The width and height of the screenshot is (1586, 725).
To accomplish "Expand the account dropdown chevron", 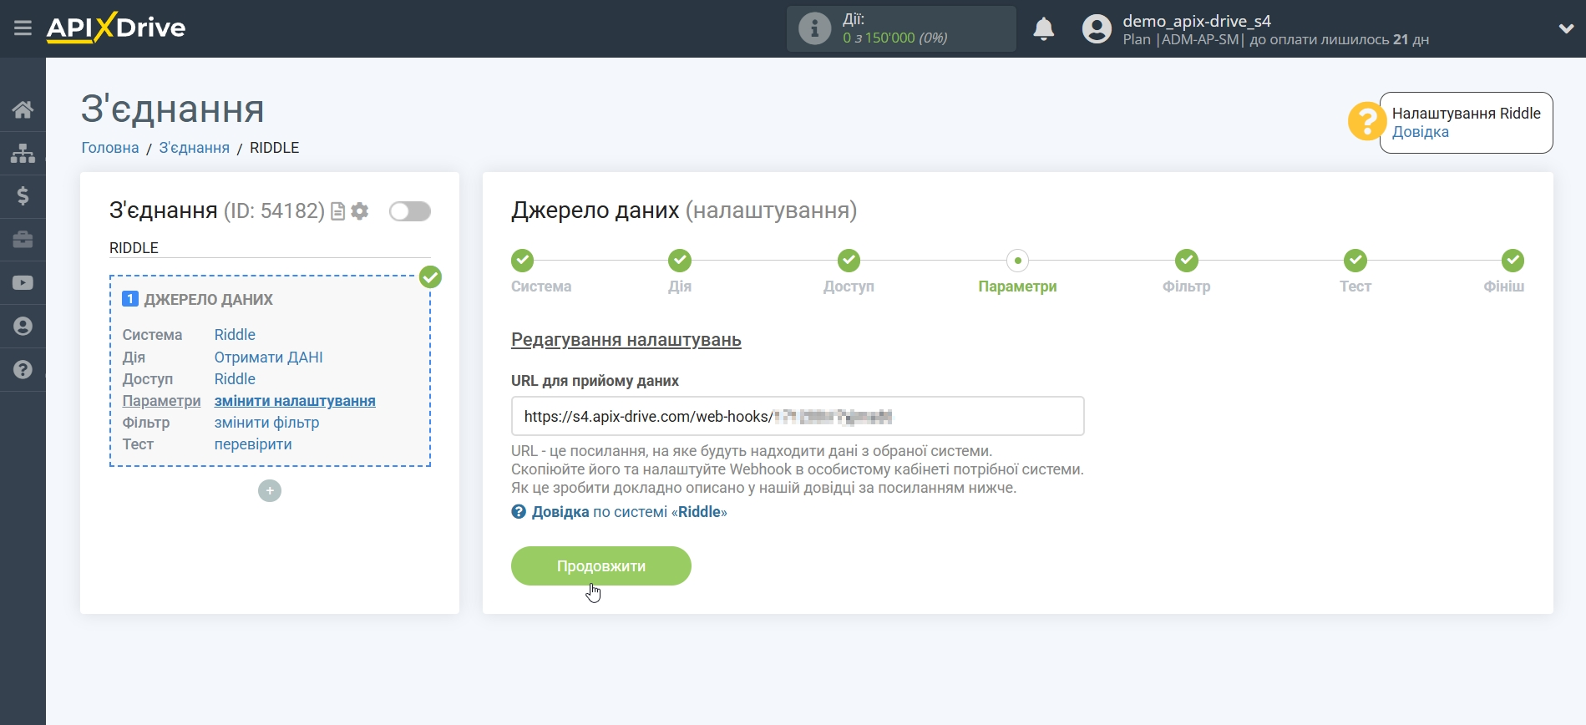I will tap(1566, 28).
